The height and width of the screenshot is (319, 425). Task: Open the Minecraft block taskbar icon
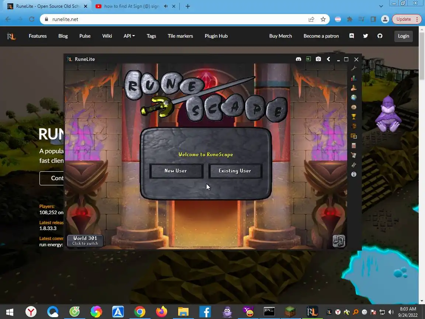point(290,311)
